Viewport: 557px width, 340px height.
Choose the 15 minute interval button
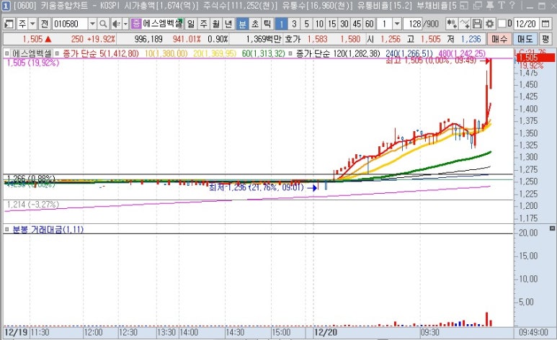click(x=331, y=24)
